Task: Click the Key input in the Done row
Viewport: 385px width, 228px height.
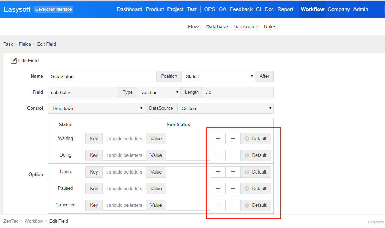Action: [x=124, y=172]
